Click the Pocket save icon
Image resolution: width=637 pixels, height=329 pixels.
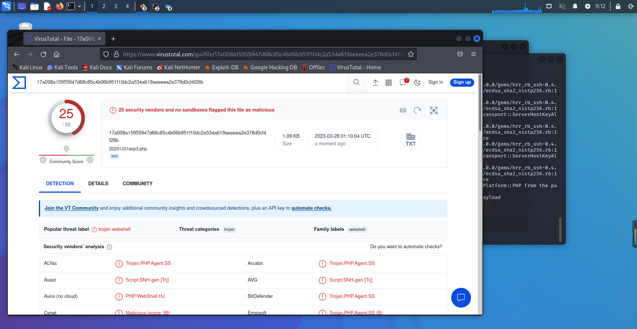(460, 54)
